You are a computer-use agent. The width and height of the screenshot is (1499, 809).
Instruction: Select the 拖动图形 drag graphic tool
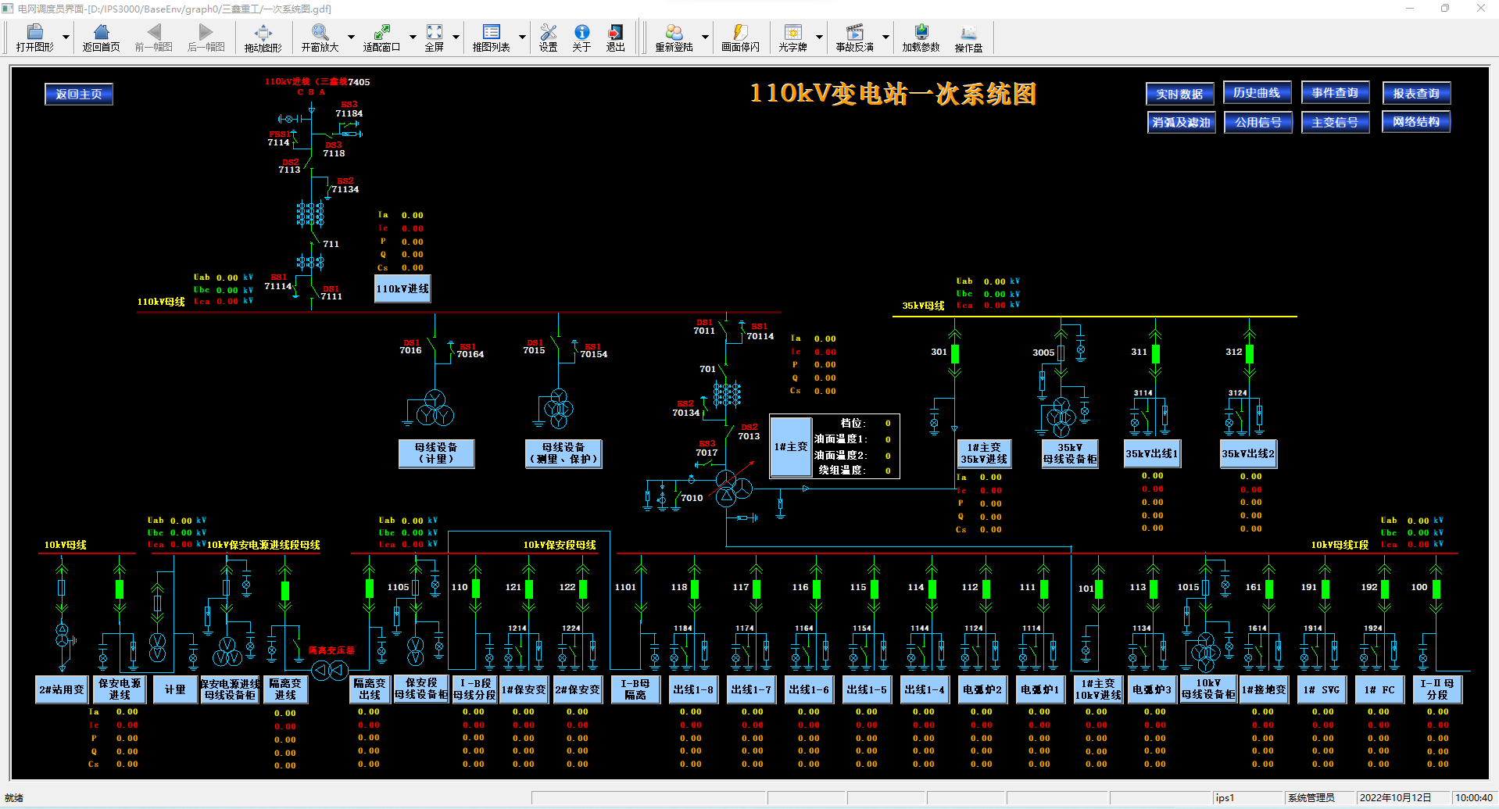(x=263, y=37)
